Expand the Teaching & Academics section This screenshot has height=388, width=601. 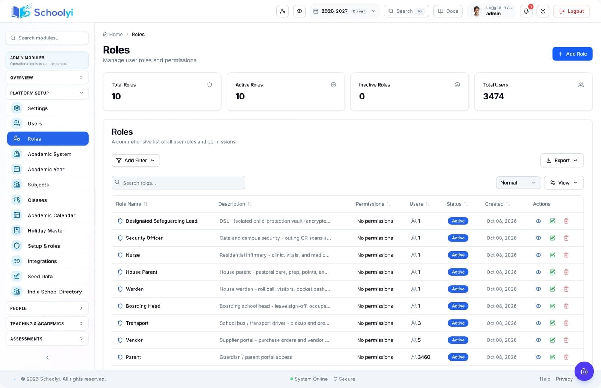click(47, 323)
